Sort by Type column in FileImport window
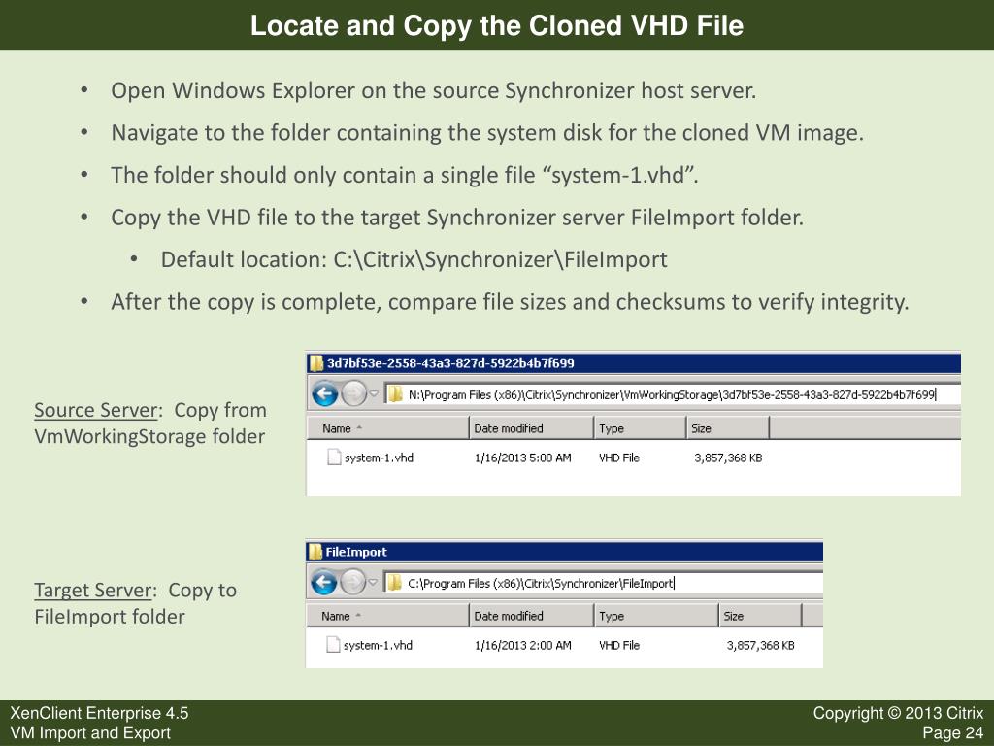 click(656, 616)
